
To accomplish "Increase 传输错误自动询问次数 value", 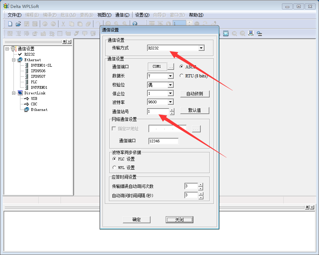I will (201, 185).
